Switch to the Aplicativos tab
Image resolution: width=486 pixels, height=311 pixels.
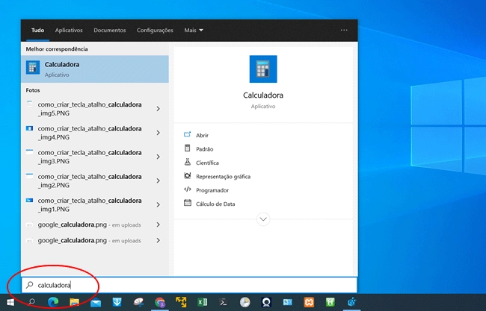pyautogui.click(x=69, y=31)
